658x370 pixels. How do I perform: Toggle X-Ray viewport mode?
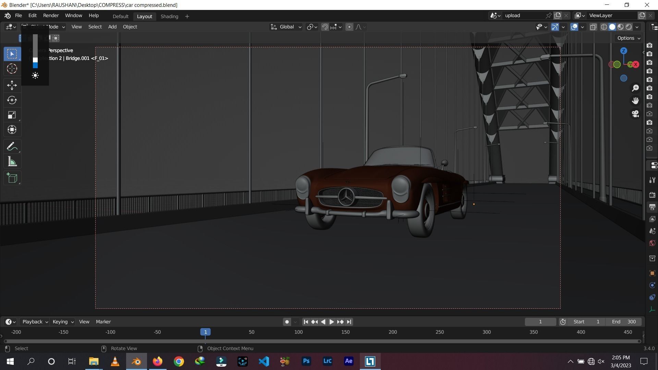pyautogui.click(x=593, y=27)
